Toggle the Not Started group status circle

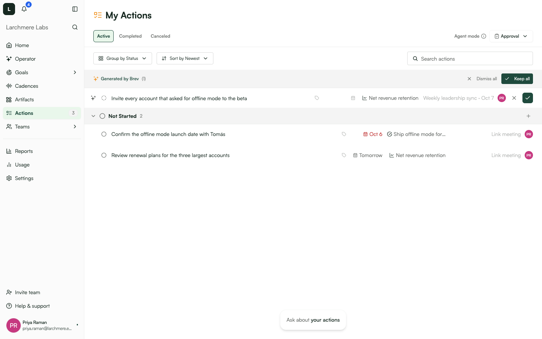102,116
